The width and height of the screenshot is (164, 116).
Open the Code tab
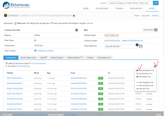[43, 58]
